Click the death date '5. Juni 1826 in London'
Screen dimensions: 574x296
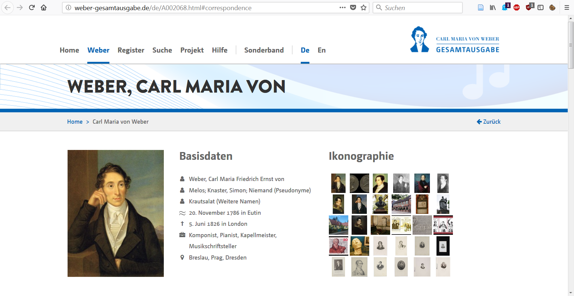point(218,224)
